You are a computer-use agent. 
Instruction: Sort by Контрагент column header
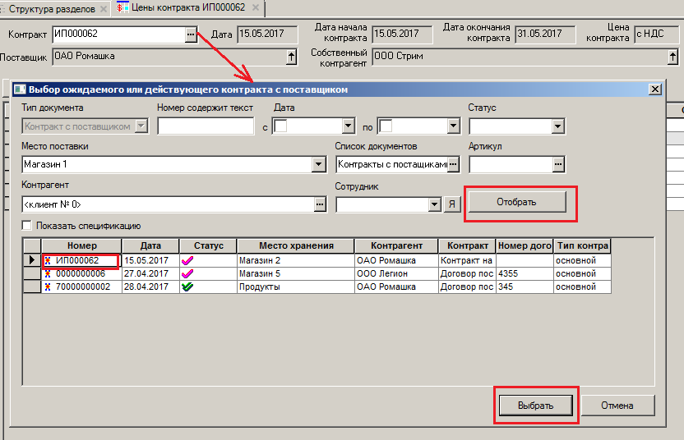click(396, 245)
